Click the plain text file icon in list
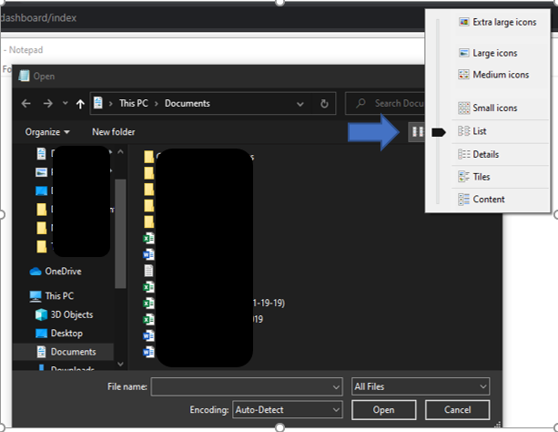The width and height of the screenshot is (558, 432). click(148, 271)
